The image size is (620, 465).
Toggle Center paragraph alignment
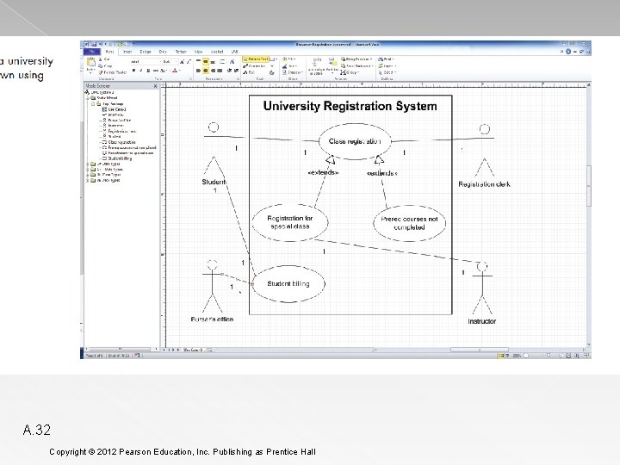[x=206, y=71]
